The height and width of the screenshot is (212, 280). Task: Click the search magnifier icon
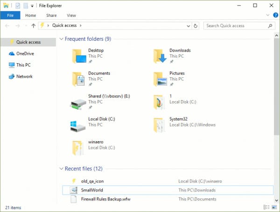point(270,26)
